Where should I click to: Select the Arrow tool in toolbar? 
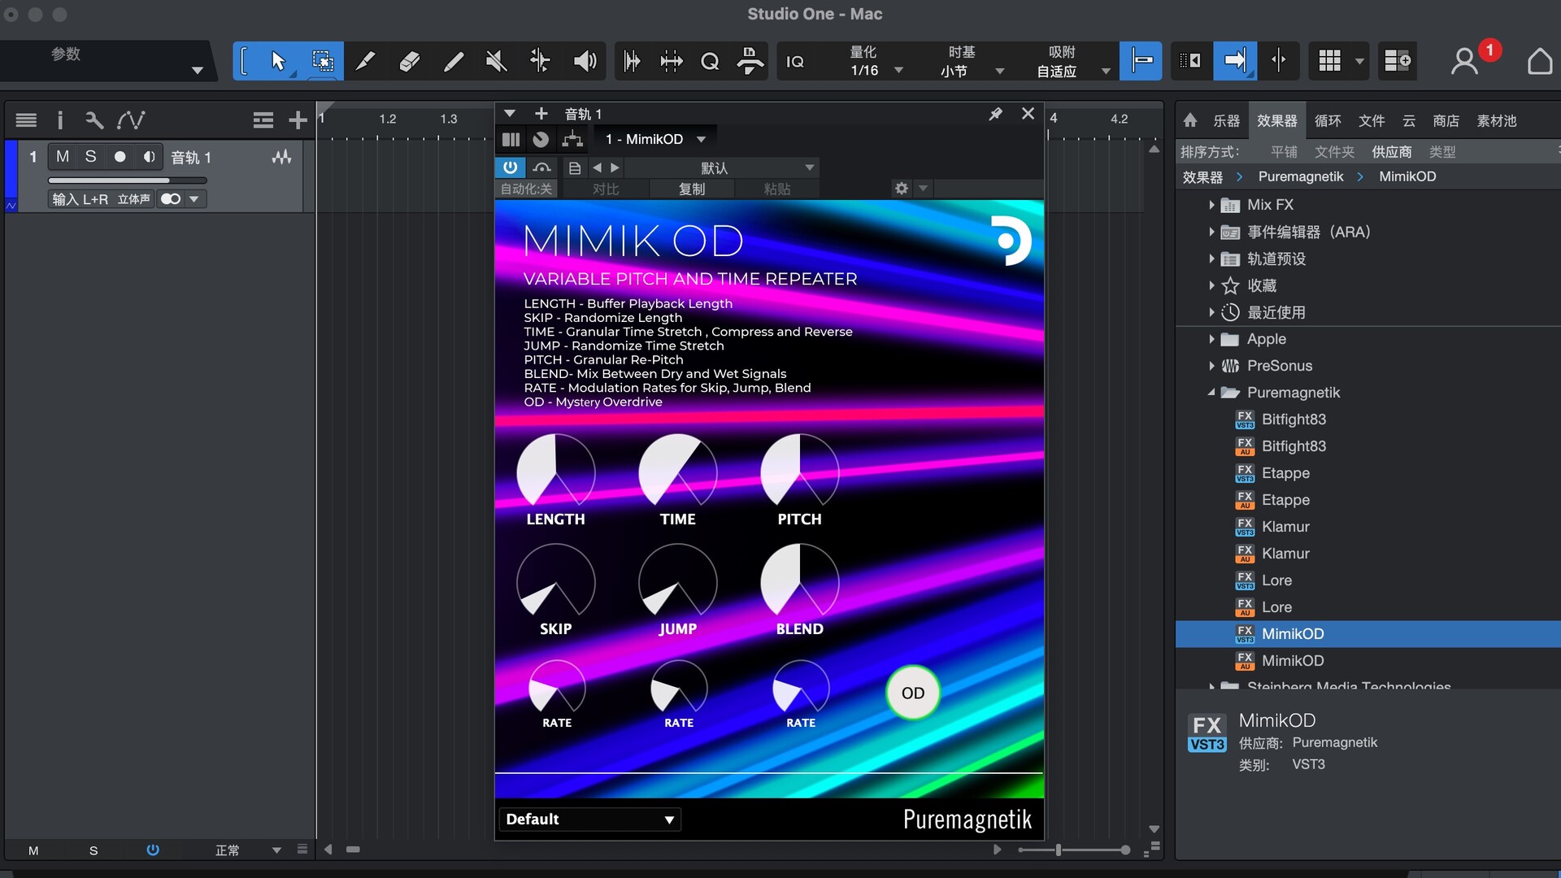click(x=278, y=61)
